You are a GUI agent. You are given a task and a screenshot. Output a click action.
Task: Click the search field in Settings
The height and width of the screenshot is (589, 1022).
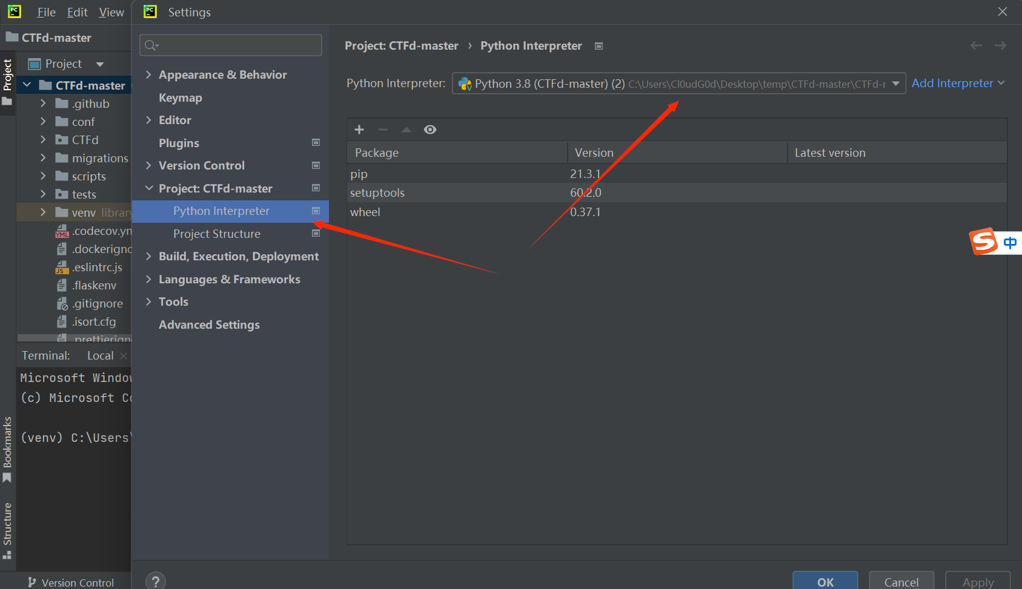coord(230,45)
